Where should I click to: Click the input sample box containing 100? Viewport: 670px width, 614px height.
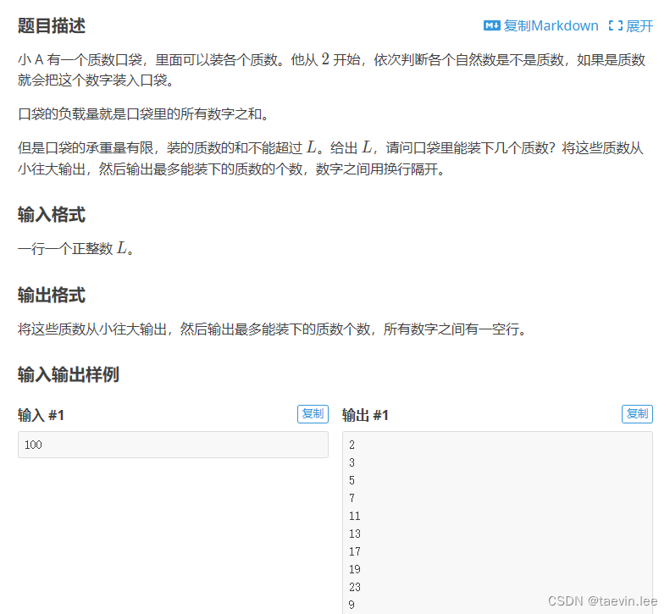(x=173, y=445)
